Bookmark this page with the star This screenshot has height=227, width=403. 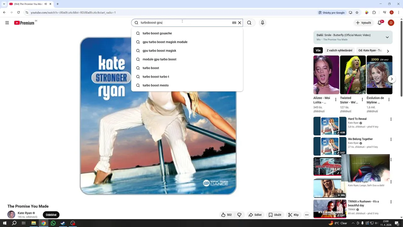tap(357, 13)
